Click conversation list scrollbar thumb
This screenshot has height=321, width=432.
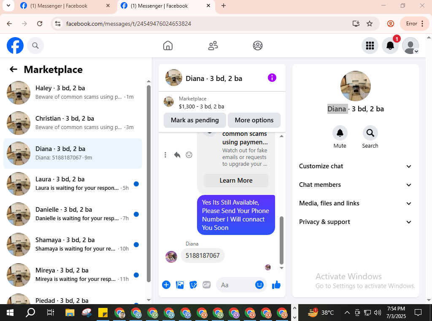pyautogui.click(x=148, y=183)
